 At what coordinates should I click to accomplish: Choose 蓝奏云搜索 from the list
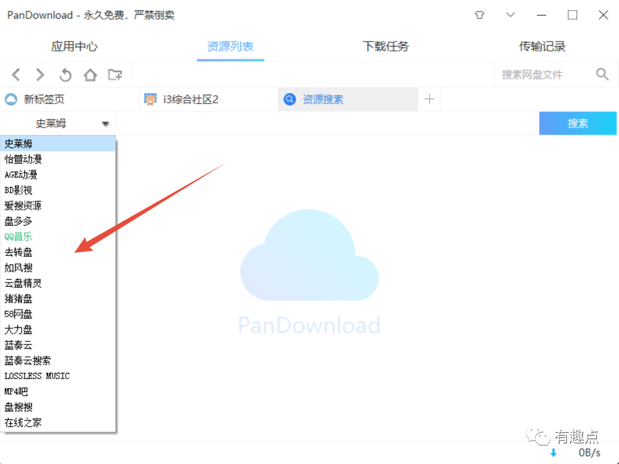[58, 360]
